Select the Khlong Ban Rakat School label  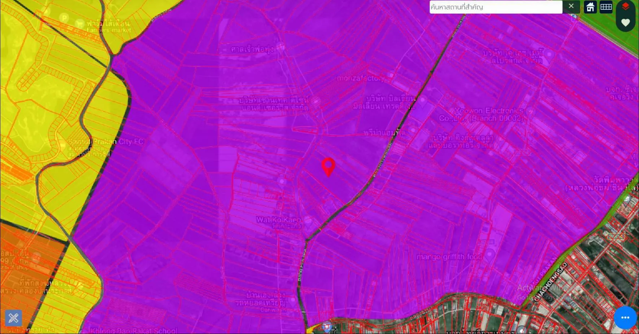click(134, 330)
